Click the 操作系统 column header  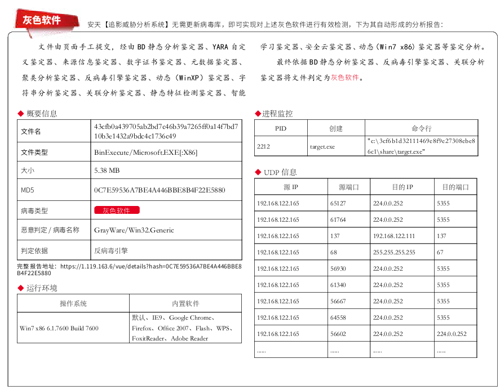pos(73,303)
